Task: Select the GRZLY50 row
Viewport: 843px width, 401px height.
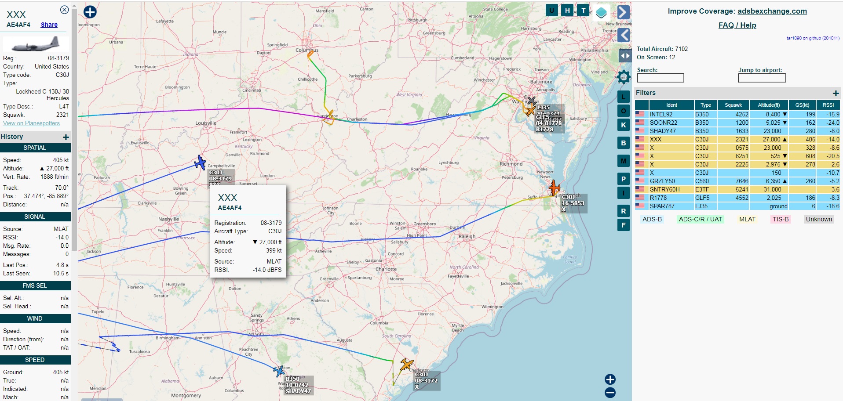Action: [x=737, y=181]
